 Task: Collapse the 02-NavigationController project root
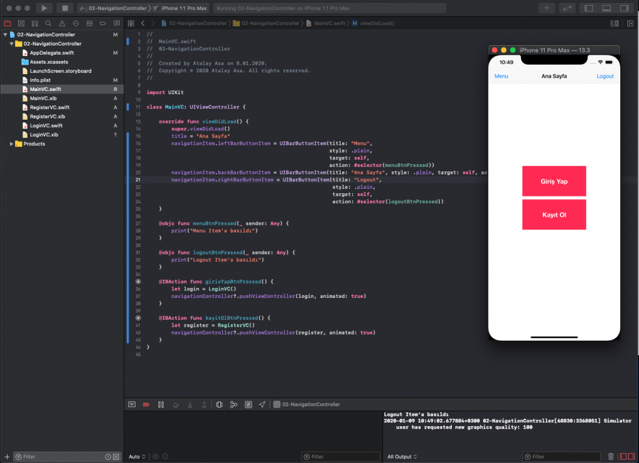5,34
